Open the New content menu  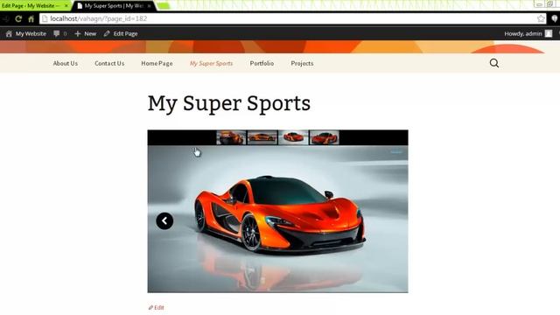(86, 33)
